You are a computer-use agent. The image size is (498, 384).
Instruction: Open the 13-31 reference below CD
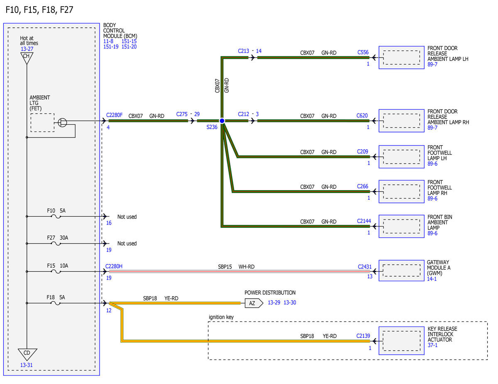click(x=26, y=365)
